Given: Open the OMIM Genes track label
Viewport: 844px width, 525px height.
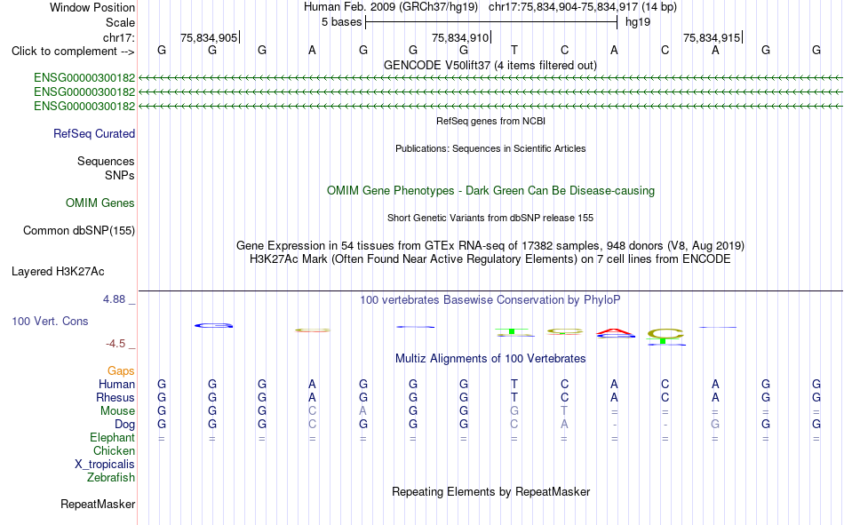Looking at the screenshot, I should 100,203.
